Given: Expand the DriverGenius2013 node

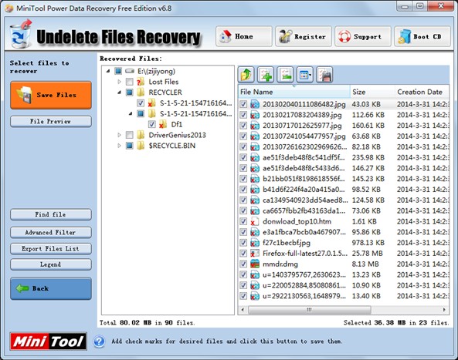Looking at the screenshot, I should pyautogui.click(x=119, y=135).
